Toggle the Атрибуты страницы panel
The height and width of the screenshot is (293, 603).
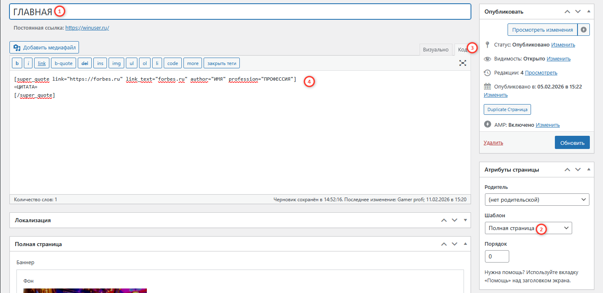pyautogui.click(x=589, y=170)
